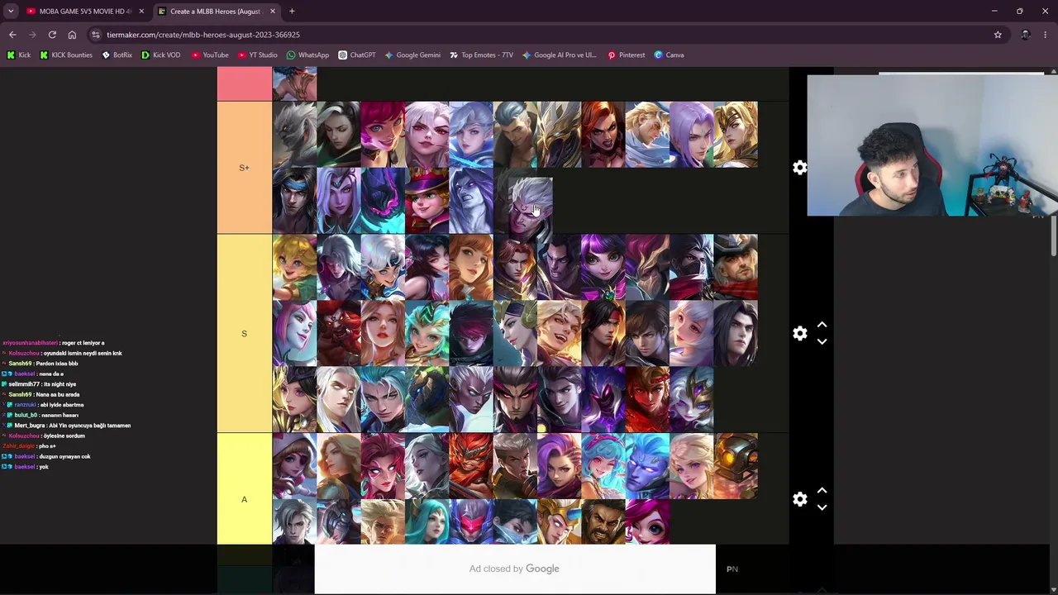This screenshot has height=595, width=1058.
Task: Click chat message 'duzgun oynayan cok'
Action: [x=64, y=456]
